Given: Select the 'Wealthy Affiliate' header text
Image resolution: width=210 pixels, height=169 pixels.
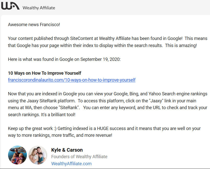Looking at the screenshot, I should pyautogui.click(x=39, y=8).
